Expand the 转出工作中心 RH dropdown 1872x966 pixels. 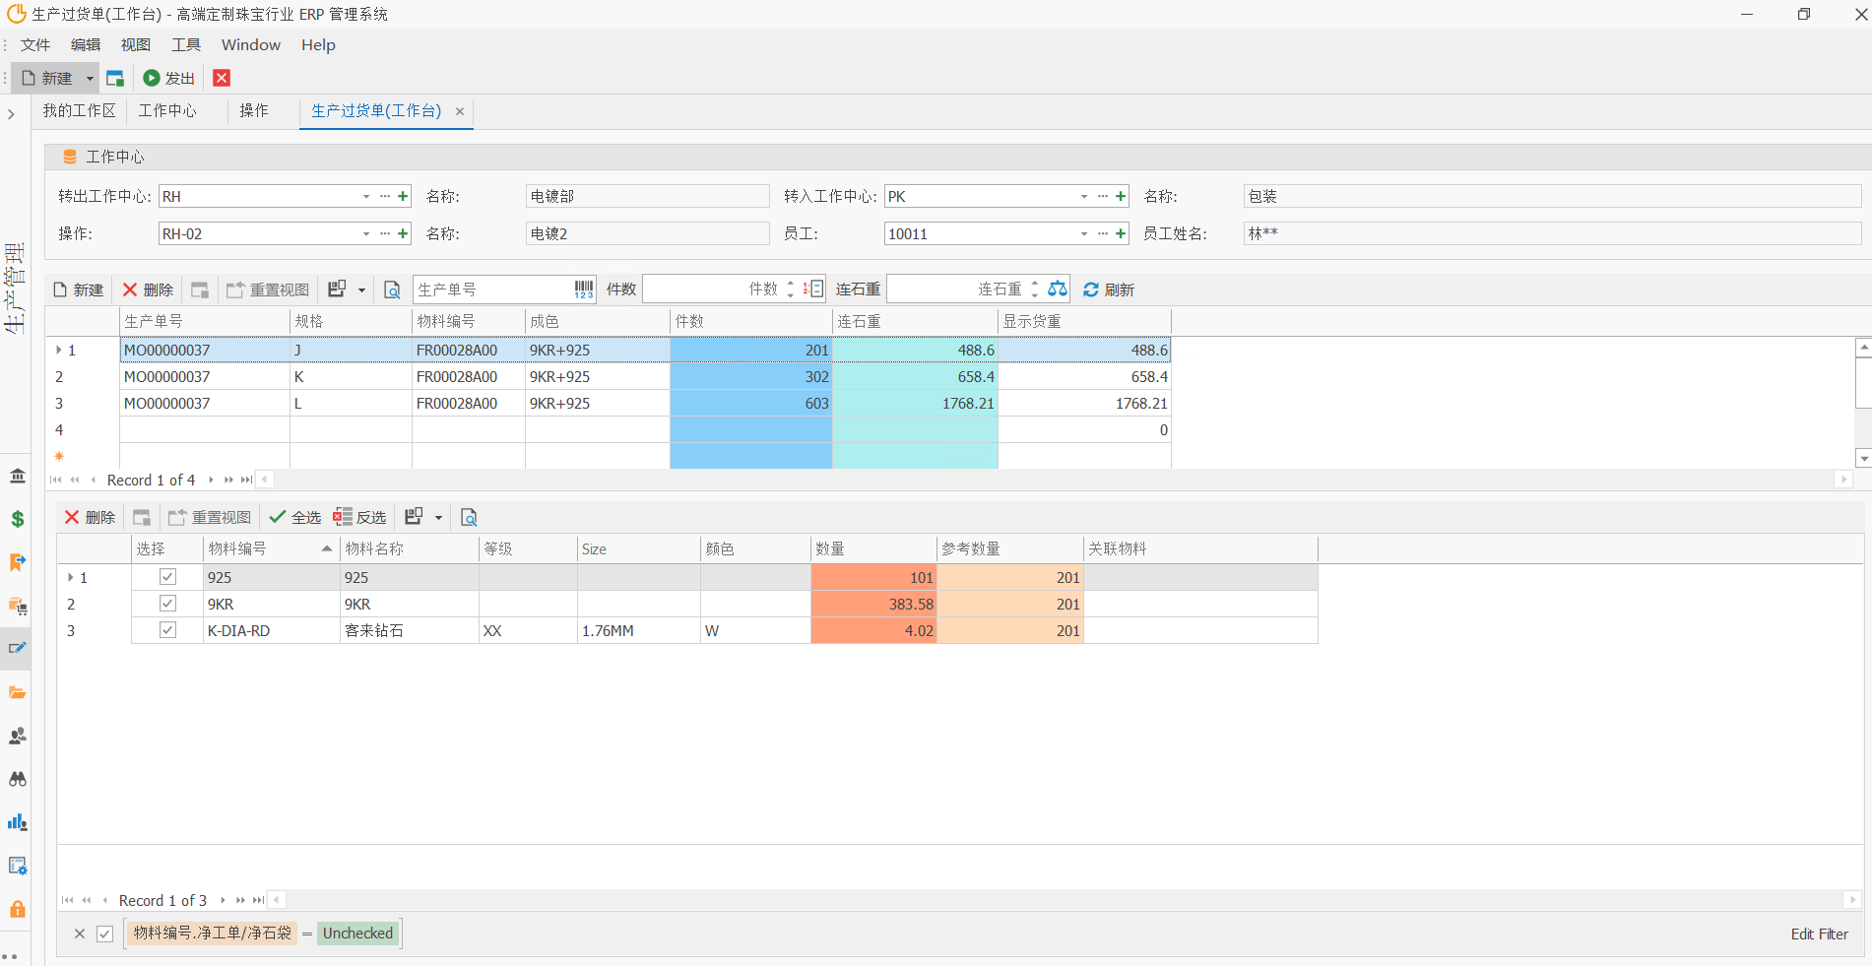click(366, 197)
